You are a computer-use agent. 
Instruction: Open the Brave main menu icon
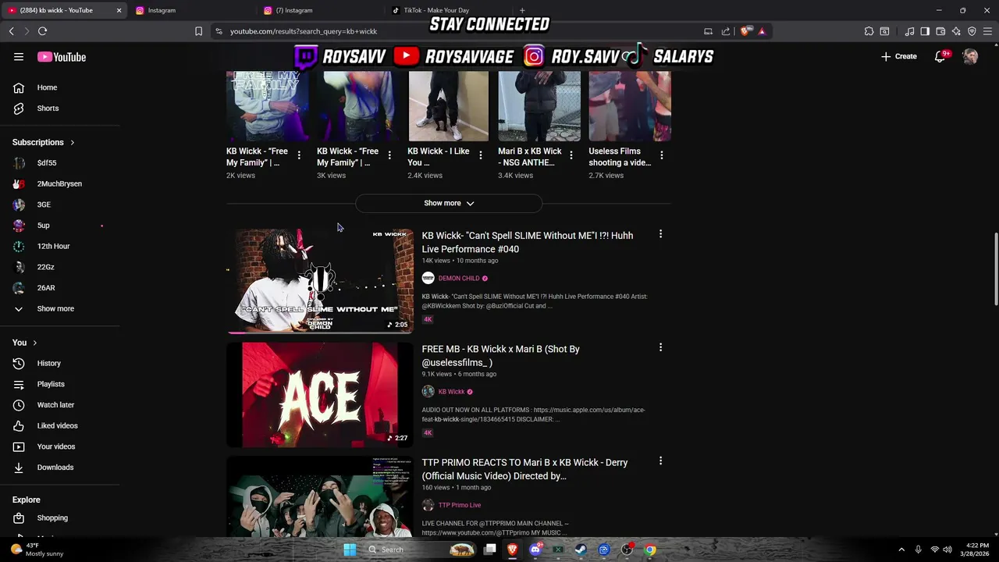coord(987,31)
